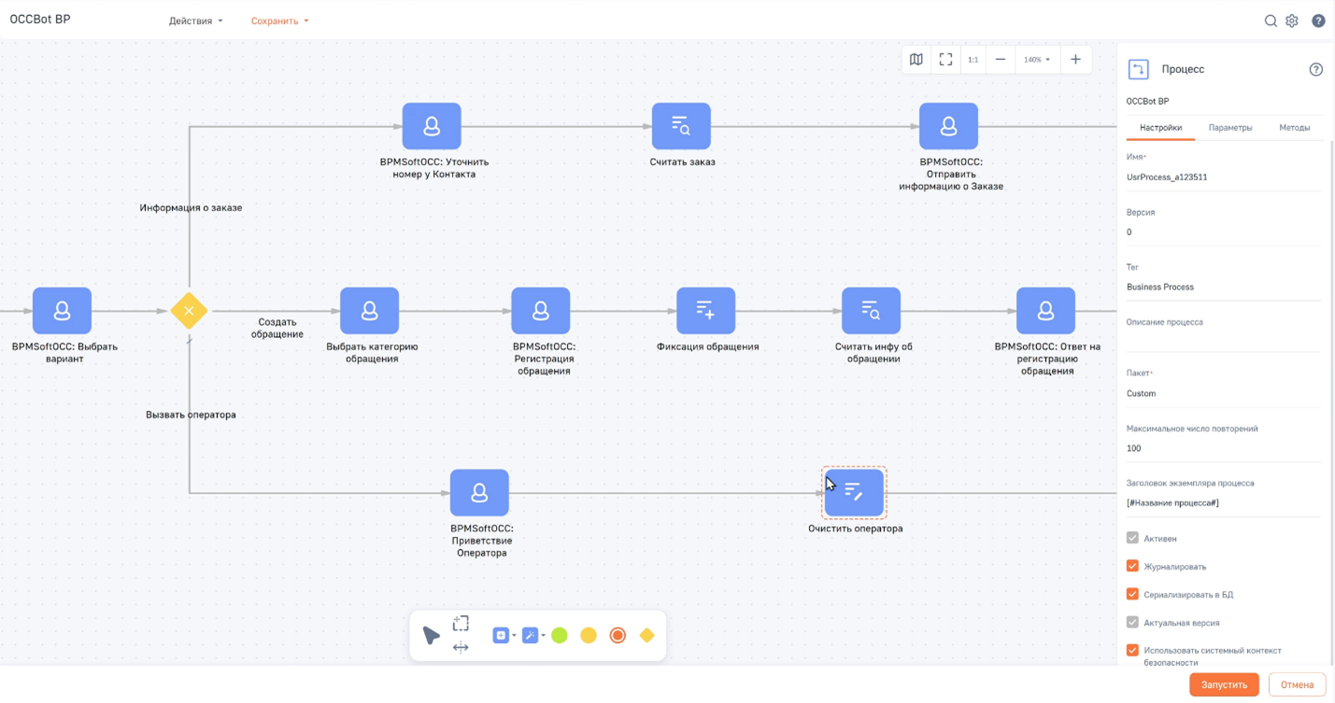Open the settings gear in the header
The image size is (1335, 703).
(x=1292, y=21)
